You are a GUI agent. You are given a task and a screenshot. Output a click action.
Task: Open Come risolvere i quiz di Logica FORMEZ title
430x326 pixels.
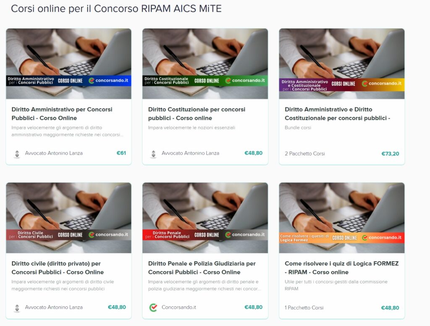342,268
